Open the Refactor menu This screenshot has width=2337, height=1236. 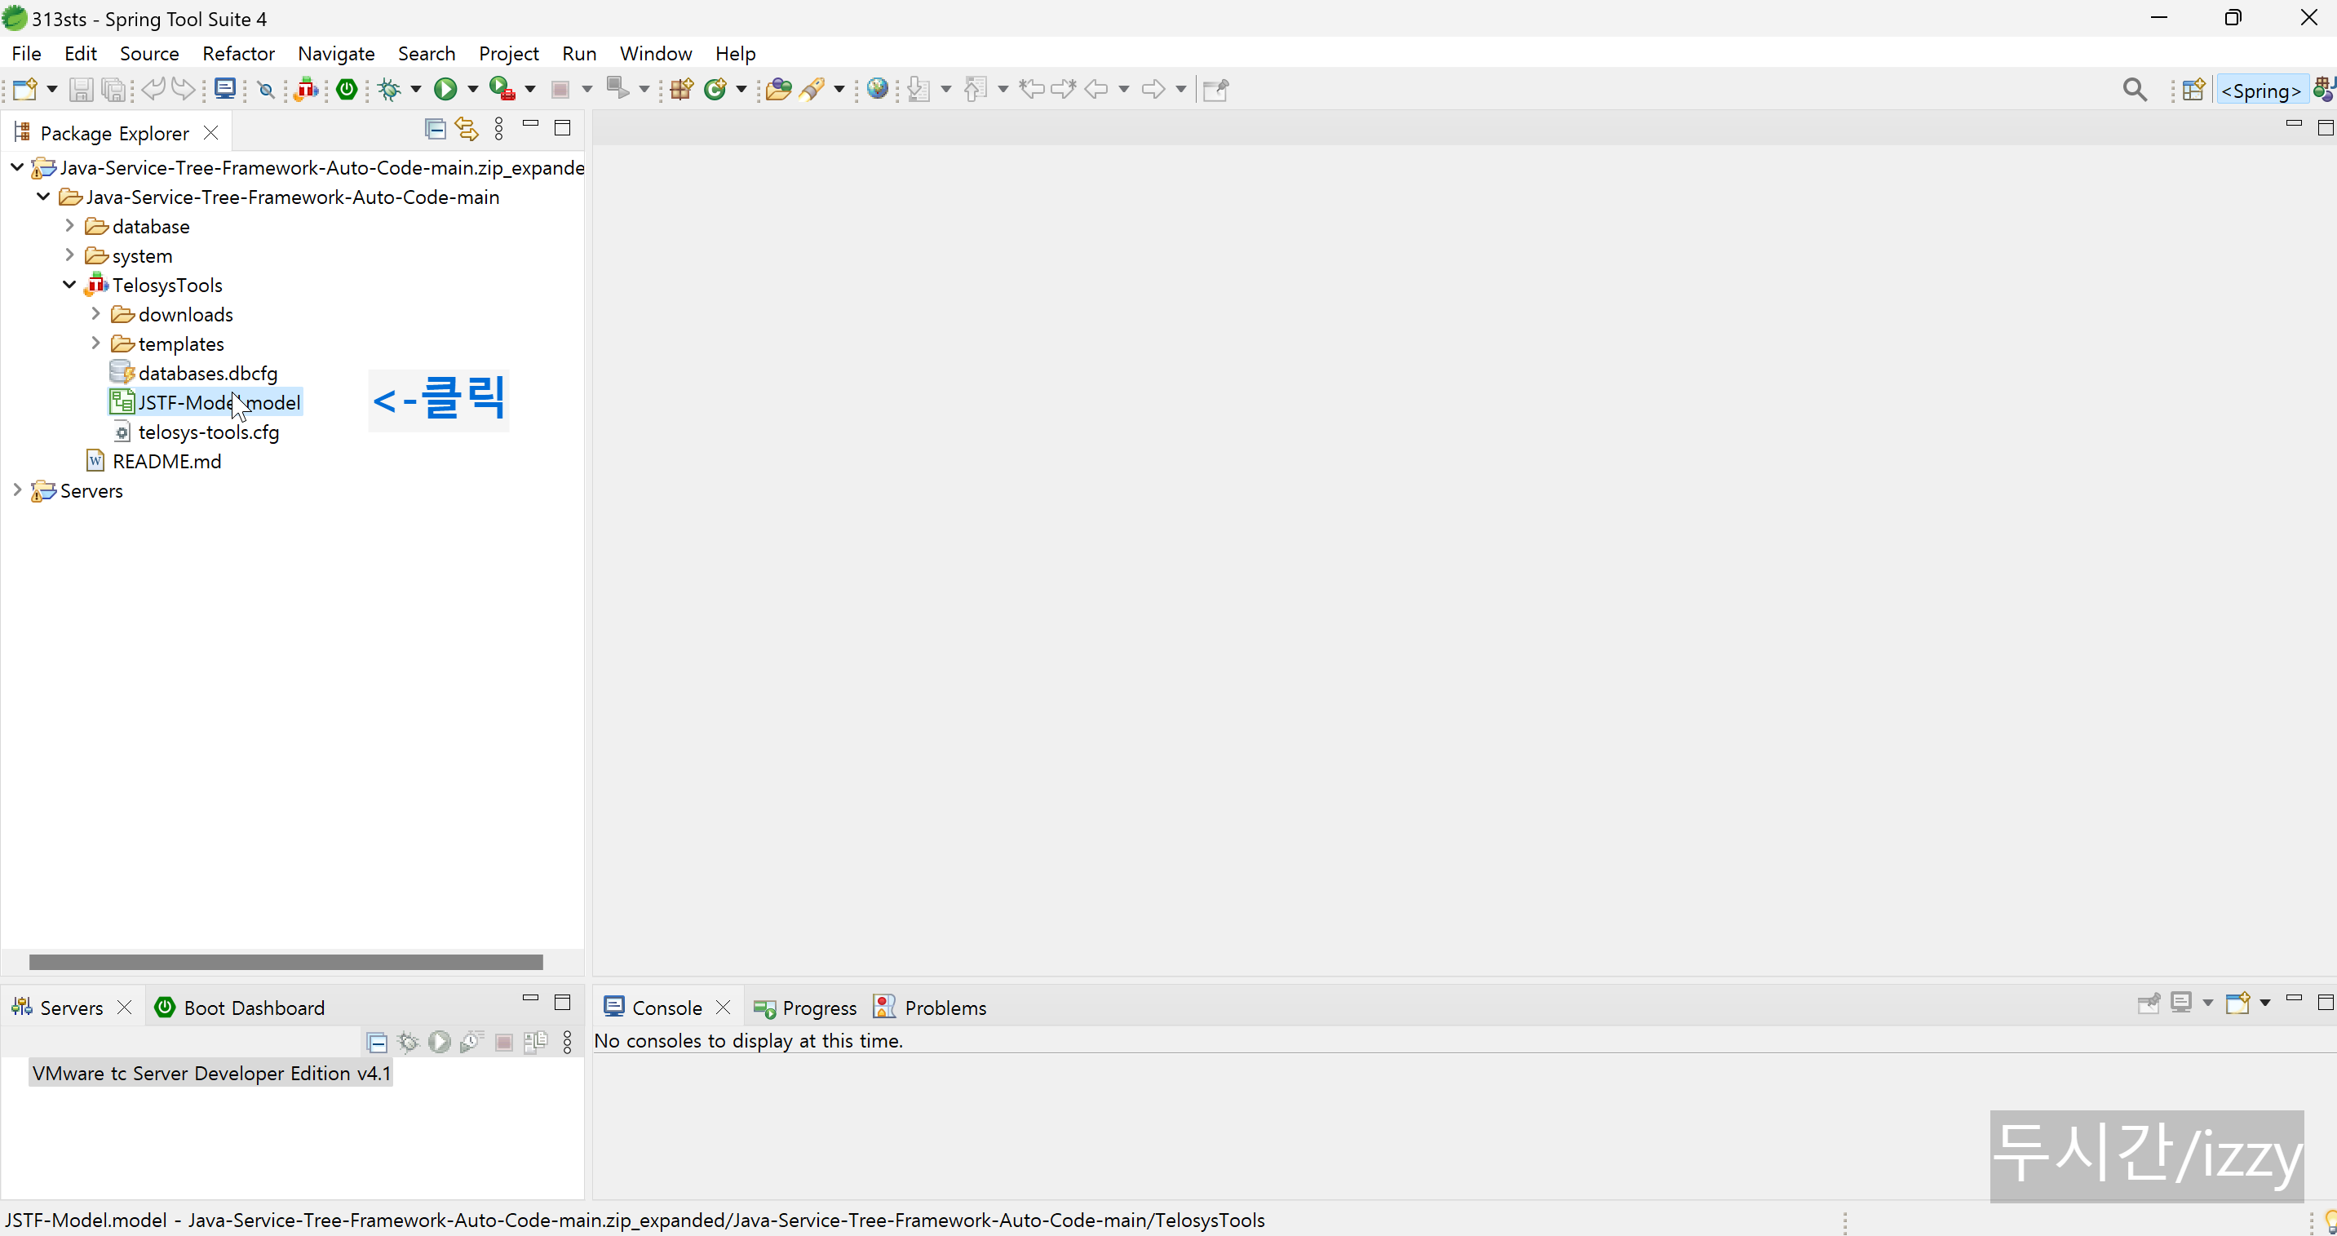click(239, 54)
